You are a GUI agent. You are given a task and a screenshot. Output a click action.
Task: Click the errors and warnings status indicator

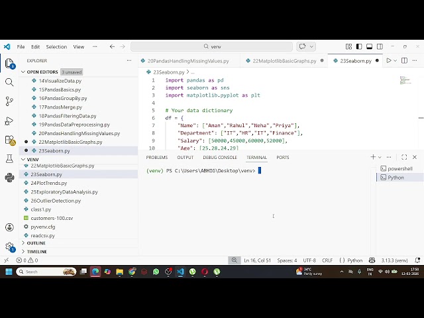pos(26,260)
